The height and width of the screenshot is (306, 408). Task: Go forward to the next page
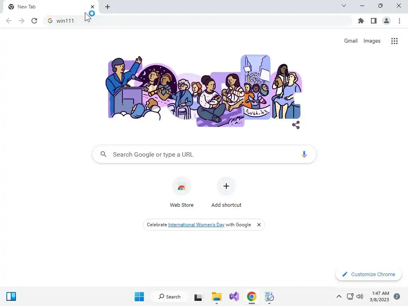point(22,21)
